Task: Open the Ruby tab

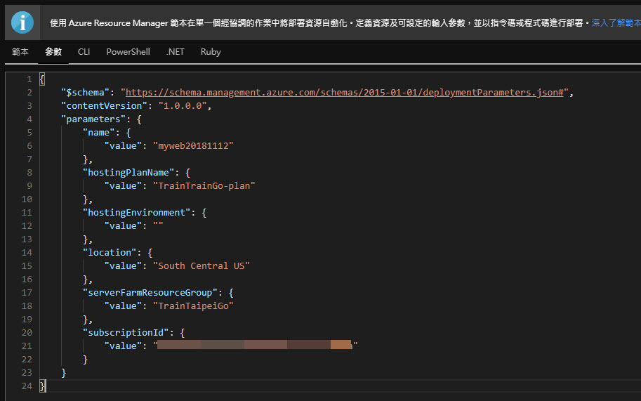Action: click(211, 52)
